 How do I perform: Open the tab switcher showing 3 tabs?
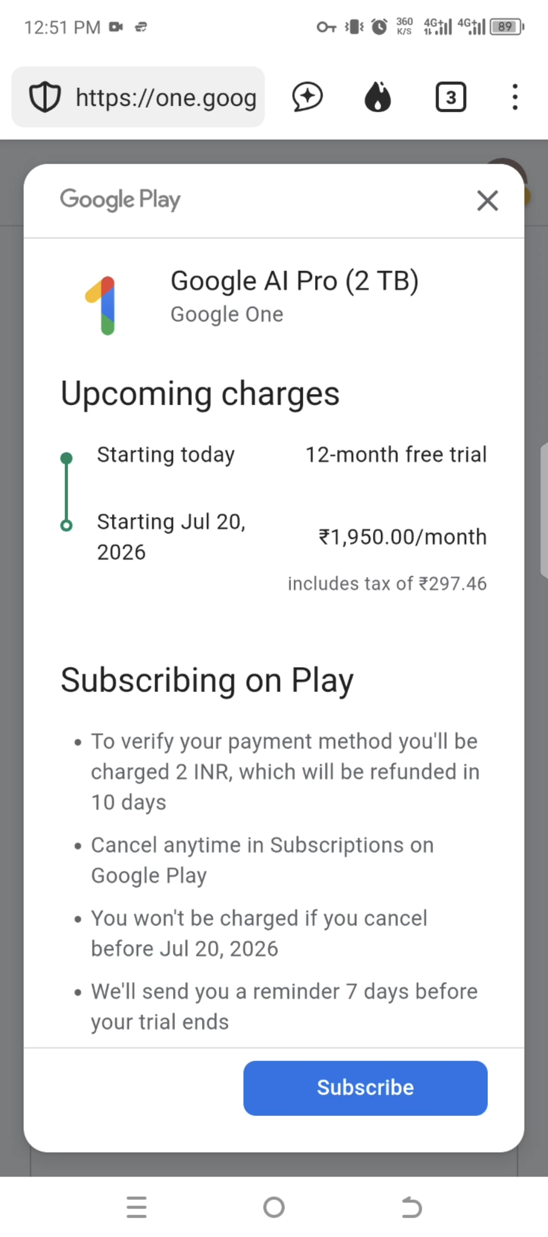[x=451, y=96]
